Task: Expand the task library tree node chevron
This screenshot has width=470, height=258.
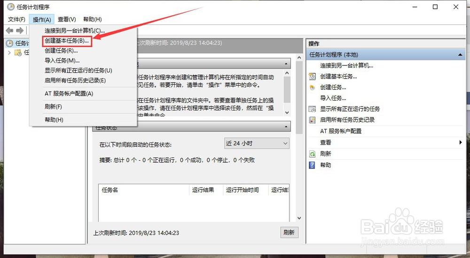Action: [9, 53]
